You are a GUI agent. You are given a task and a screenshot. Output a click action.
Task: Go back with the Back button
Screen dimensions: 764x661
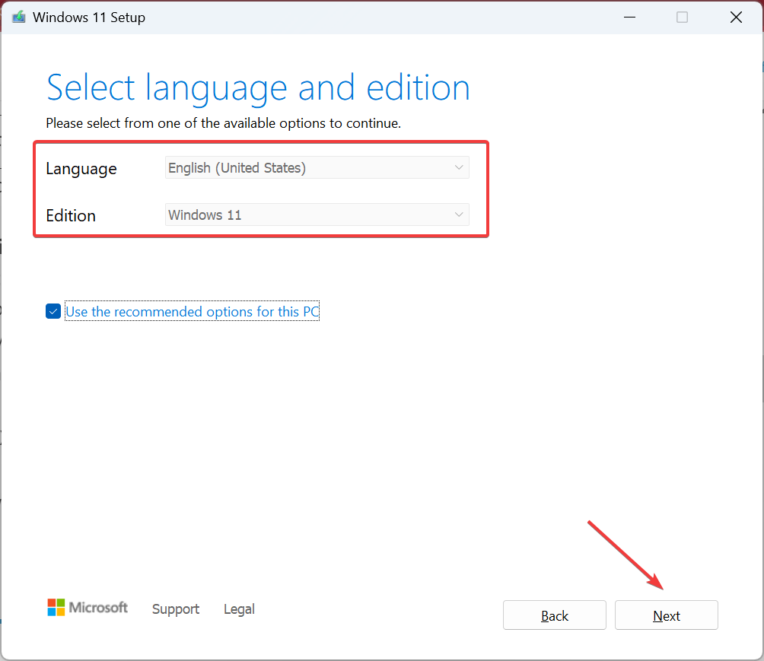coord(555,615)
